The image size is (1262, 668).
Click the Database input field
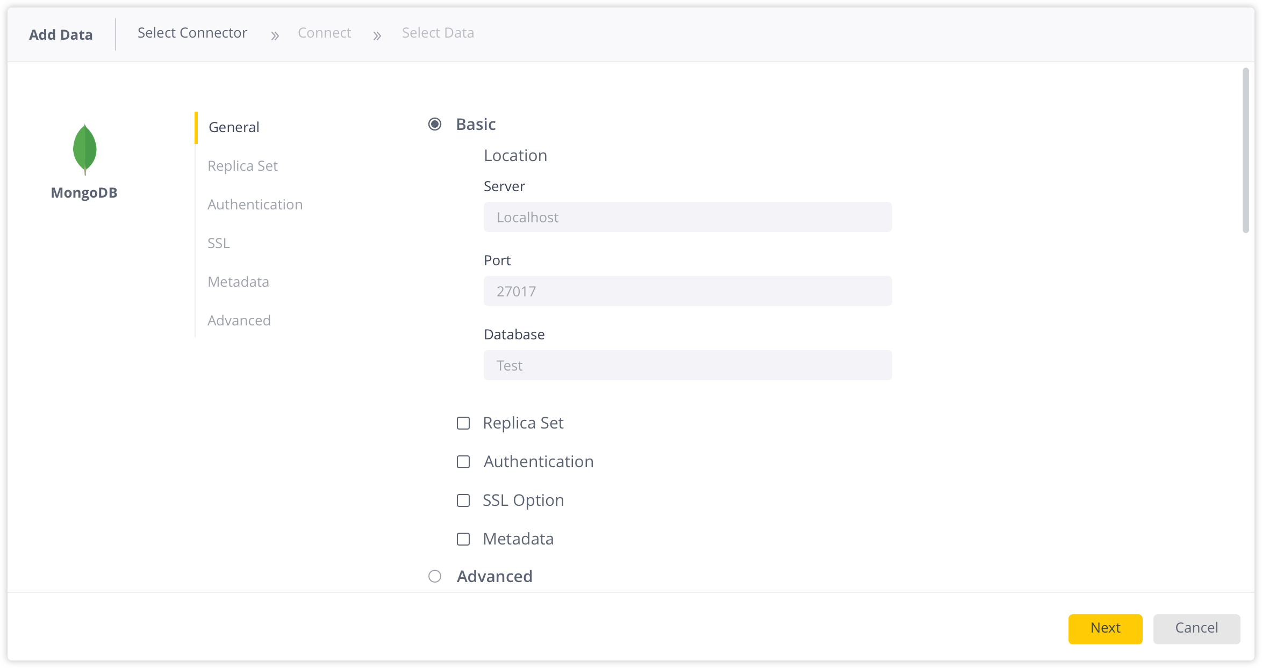pyautogui.click(x=687, y=365)
